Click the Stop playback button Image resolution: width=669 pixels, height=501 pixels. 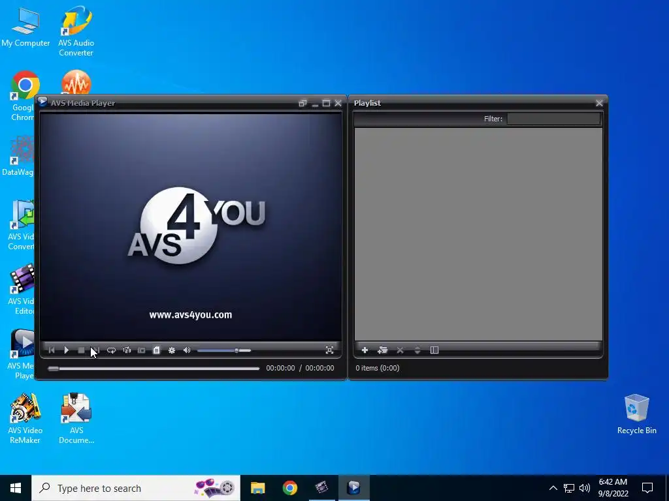coord(81,350)
